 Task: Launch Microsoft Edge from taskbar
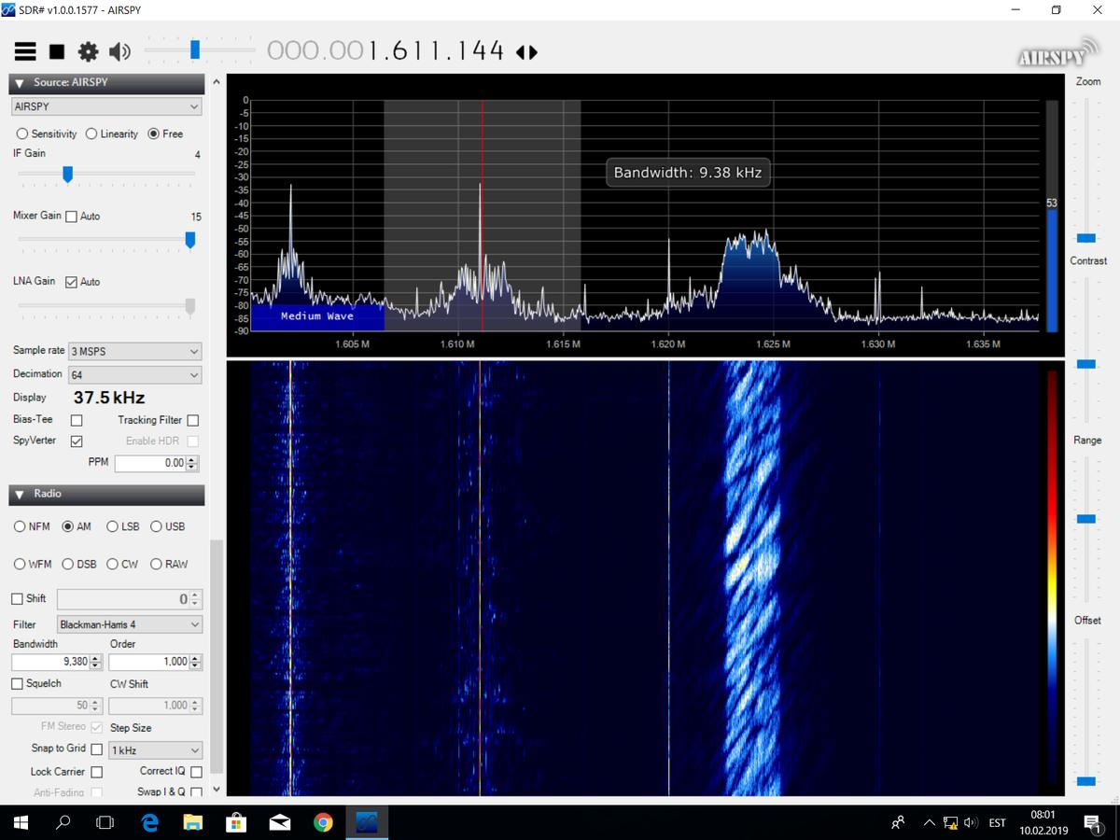[149, 822]
